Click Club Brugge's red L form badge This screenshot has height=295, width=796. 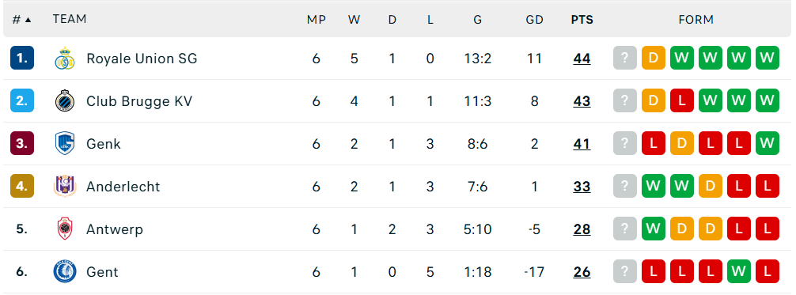point(682,101)
